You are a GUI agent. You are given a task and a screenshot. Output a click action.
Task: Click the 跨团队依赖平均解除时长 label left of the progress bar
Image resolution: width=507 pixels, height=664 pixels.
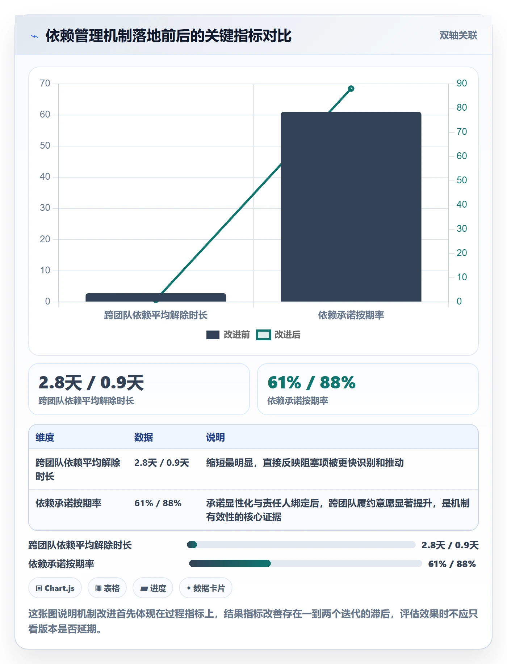point(80,545)
